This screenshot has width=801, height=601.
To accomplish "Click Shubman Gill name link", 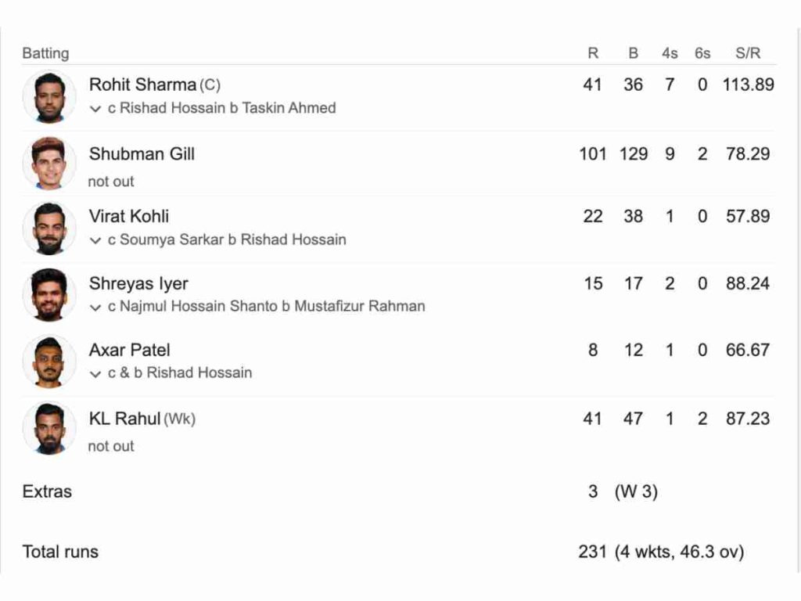I will coord(142,154).
